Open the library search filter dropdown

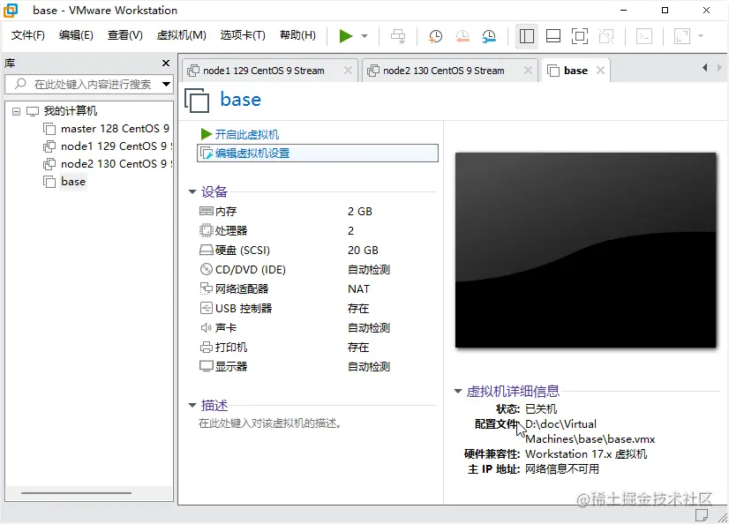(x=166, y=84)
